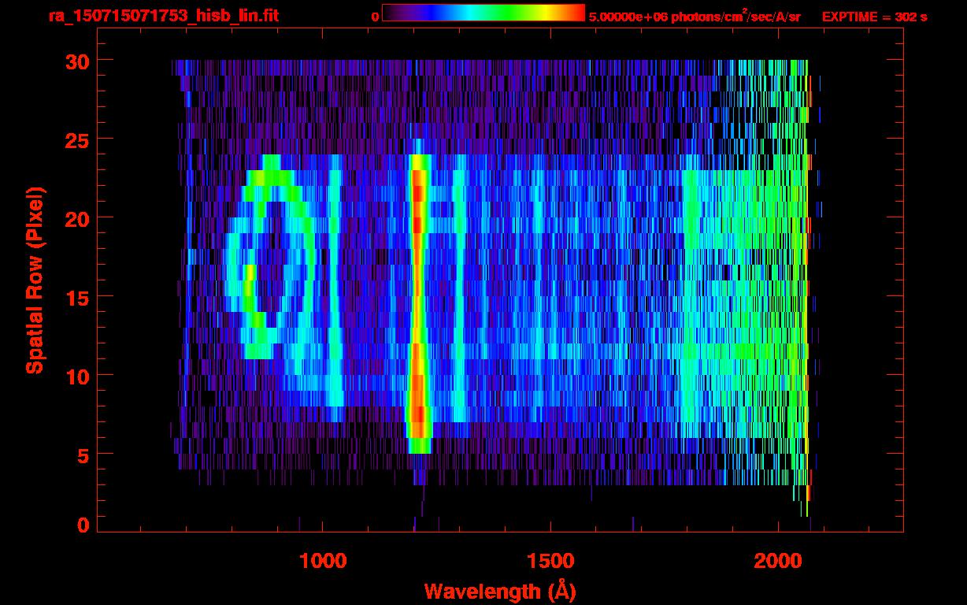Click the 1000 wavelength tick label

[323, 561]
